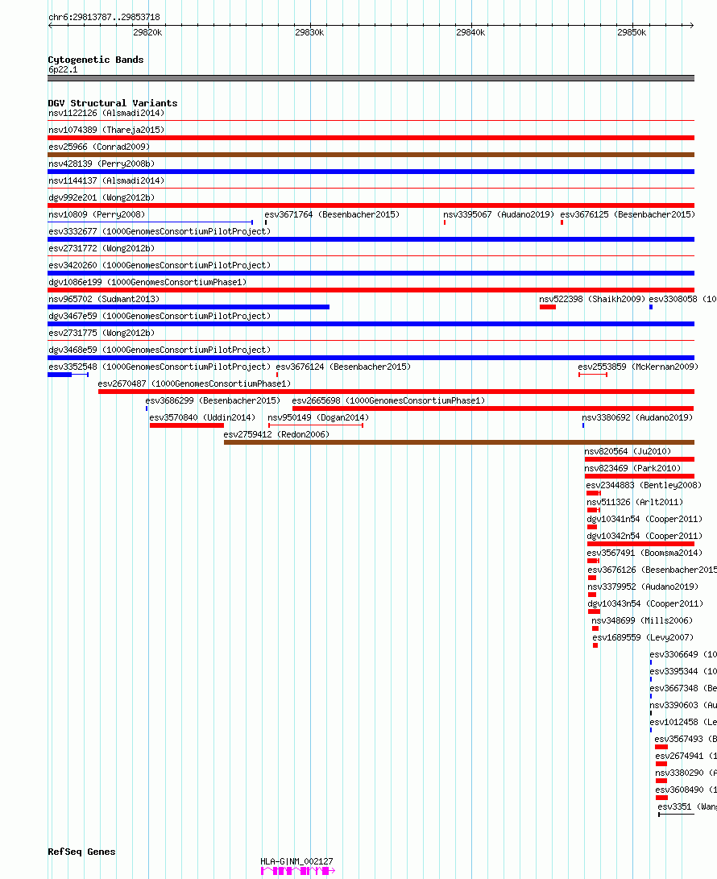
Task: Click esv2670487 (1000GenomesConsortiumPhase1) label
Action: coord(194,384)
